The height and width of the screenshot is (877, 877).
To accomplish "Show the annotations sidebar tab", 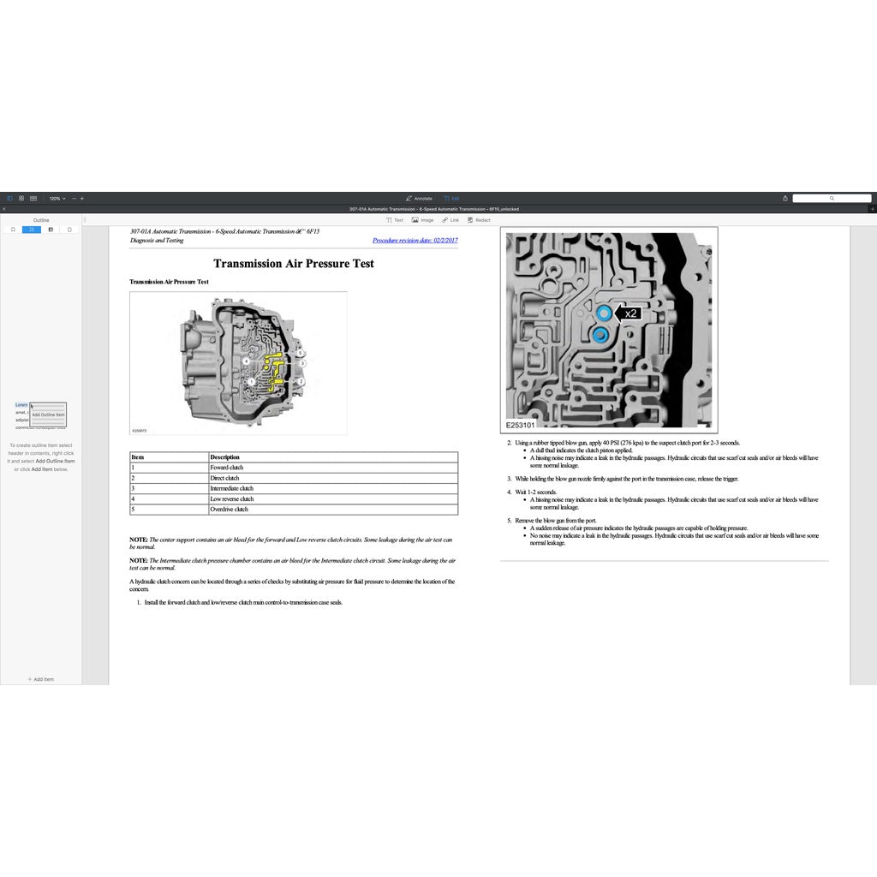I will point(51,230).
